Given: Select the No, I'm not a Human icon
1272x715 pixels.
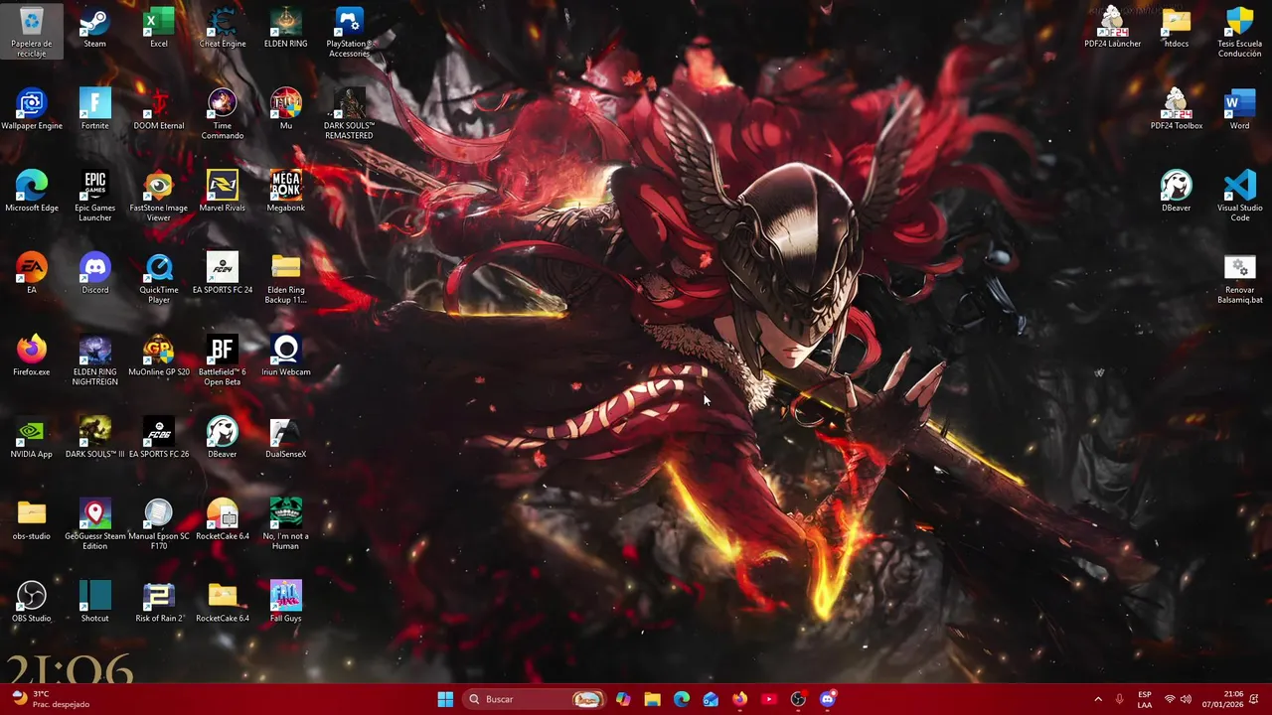Looking at the screenshot, I should tap(286, 524).
